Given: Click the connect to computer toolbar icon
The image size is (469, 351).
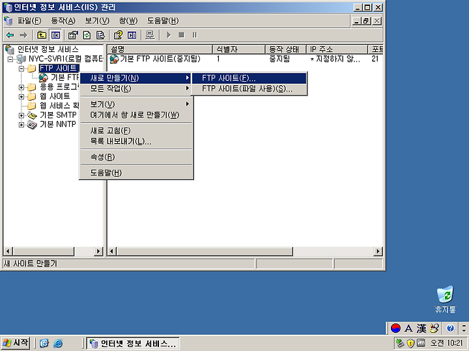Looking at the screenshot, I should pos(150,35).
